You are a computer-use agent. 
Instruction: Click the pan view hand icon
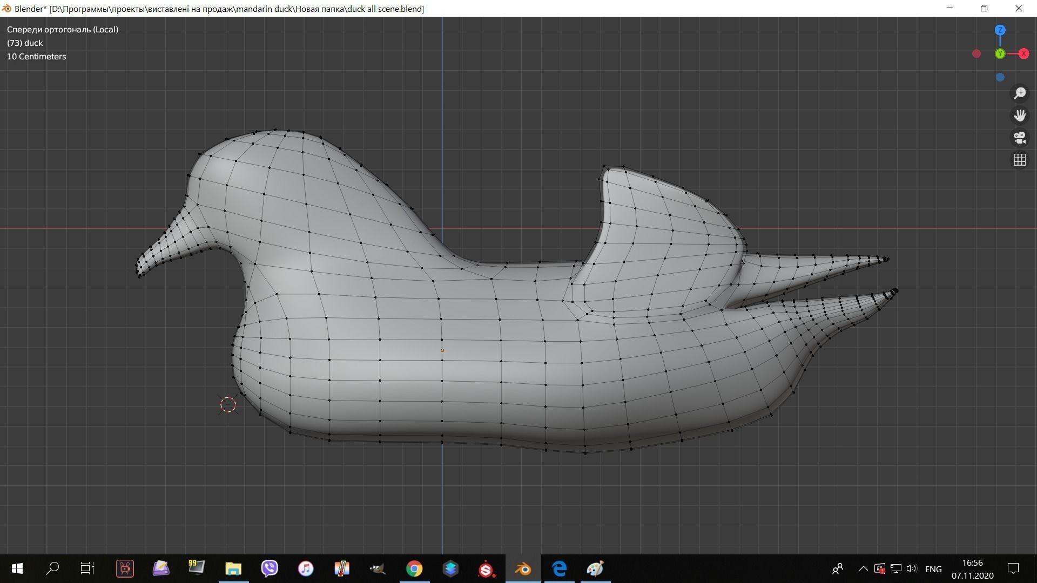[1020, 116]
